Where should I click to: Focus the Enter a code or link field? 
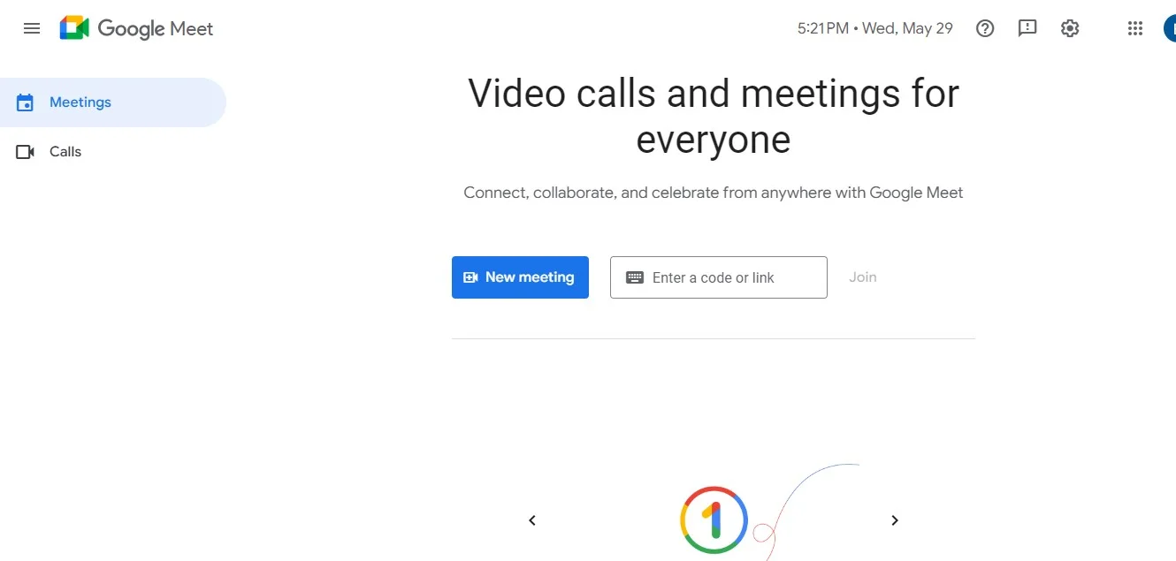coord(719,277)
